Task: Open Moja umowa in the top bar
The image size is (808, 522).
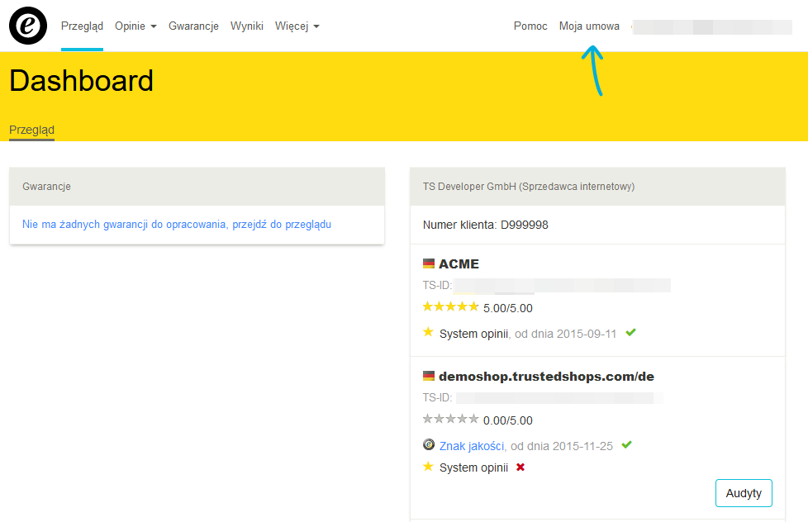Action: coord(589,26)
